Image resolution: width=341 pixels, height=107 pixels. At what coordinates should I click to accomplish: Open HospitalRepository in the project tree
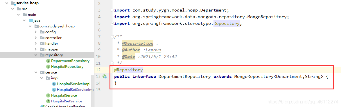pos(67,66)
